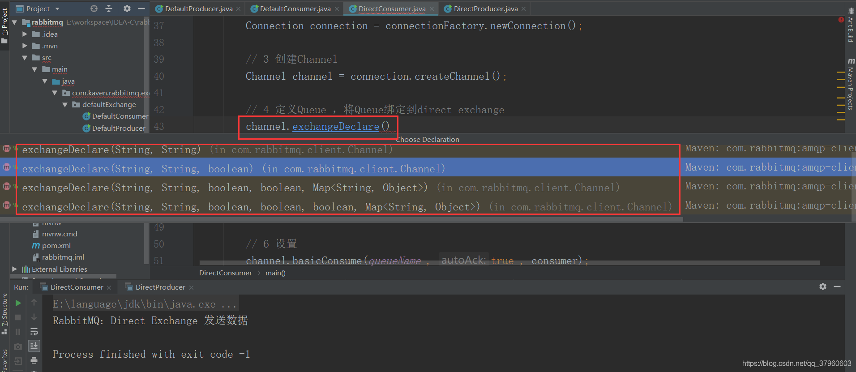Click the red error indicator in editor
856x372 pixels.
(x=841, y=20)
